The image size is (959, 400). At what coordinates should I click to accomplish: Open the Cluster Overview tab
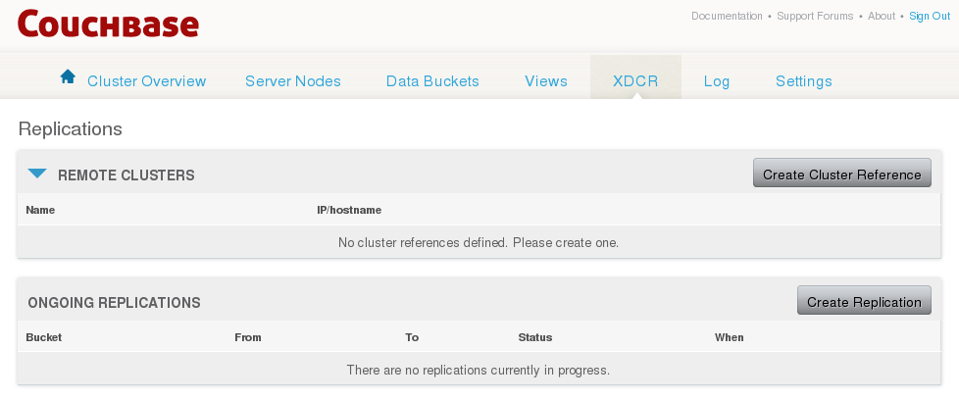click(x=147, y=81)
